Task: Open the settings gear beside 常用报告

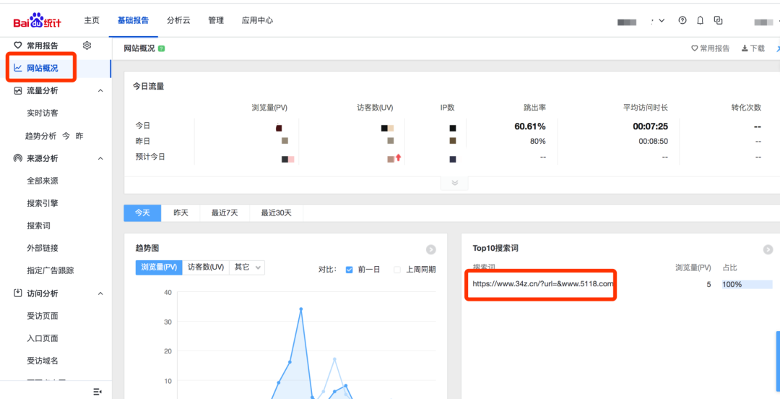Action: pyautogui.click(x=87, y=46)
